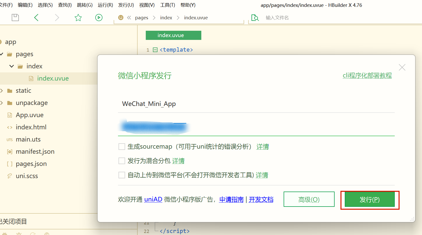Click the 已关闭项目 section label
Image resolution: width=422 pixels, height=235 pixels.
(13, 222)
